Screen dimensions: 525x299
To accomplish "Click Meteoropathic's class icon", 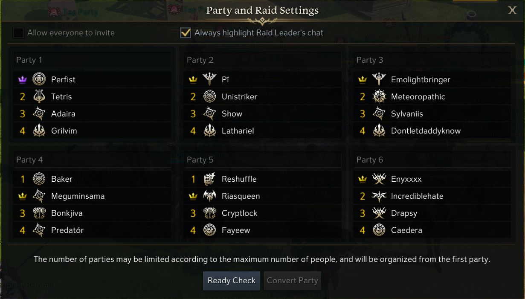I will (379, 97).
